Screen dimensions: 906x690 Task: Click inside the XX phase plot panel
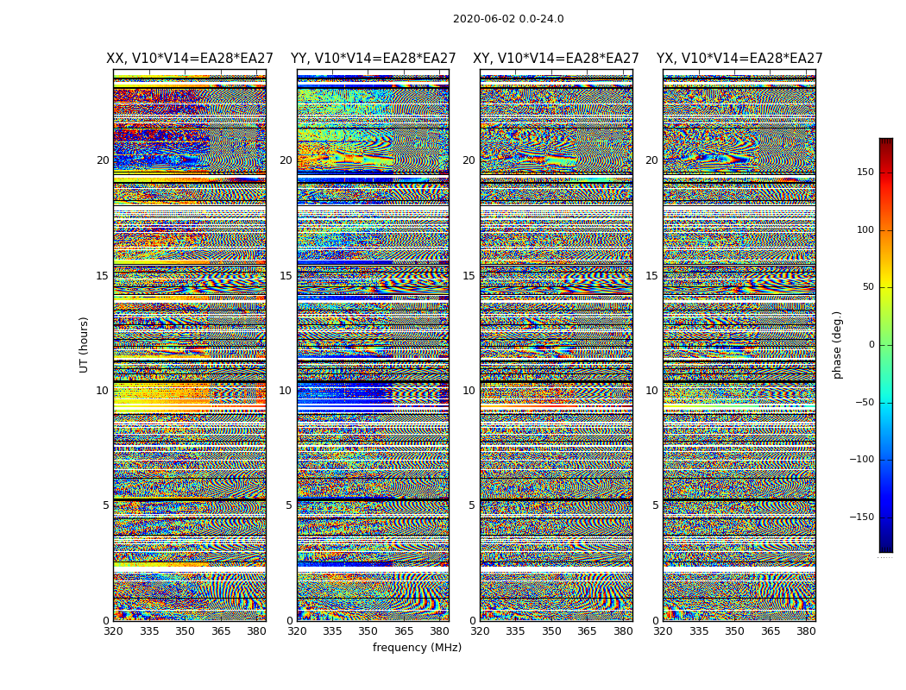[x=189, y=345]
